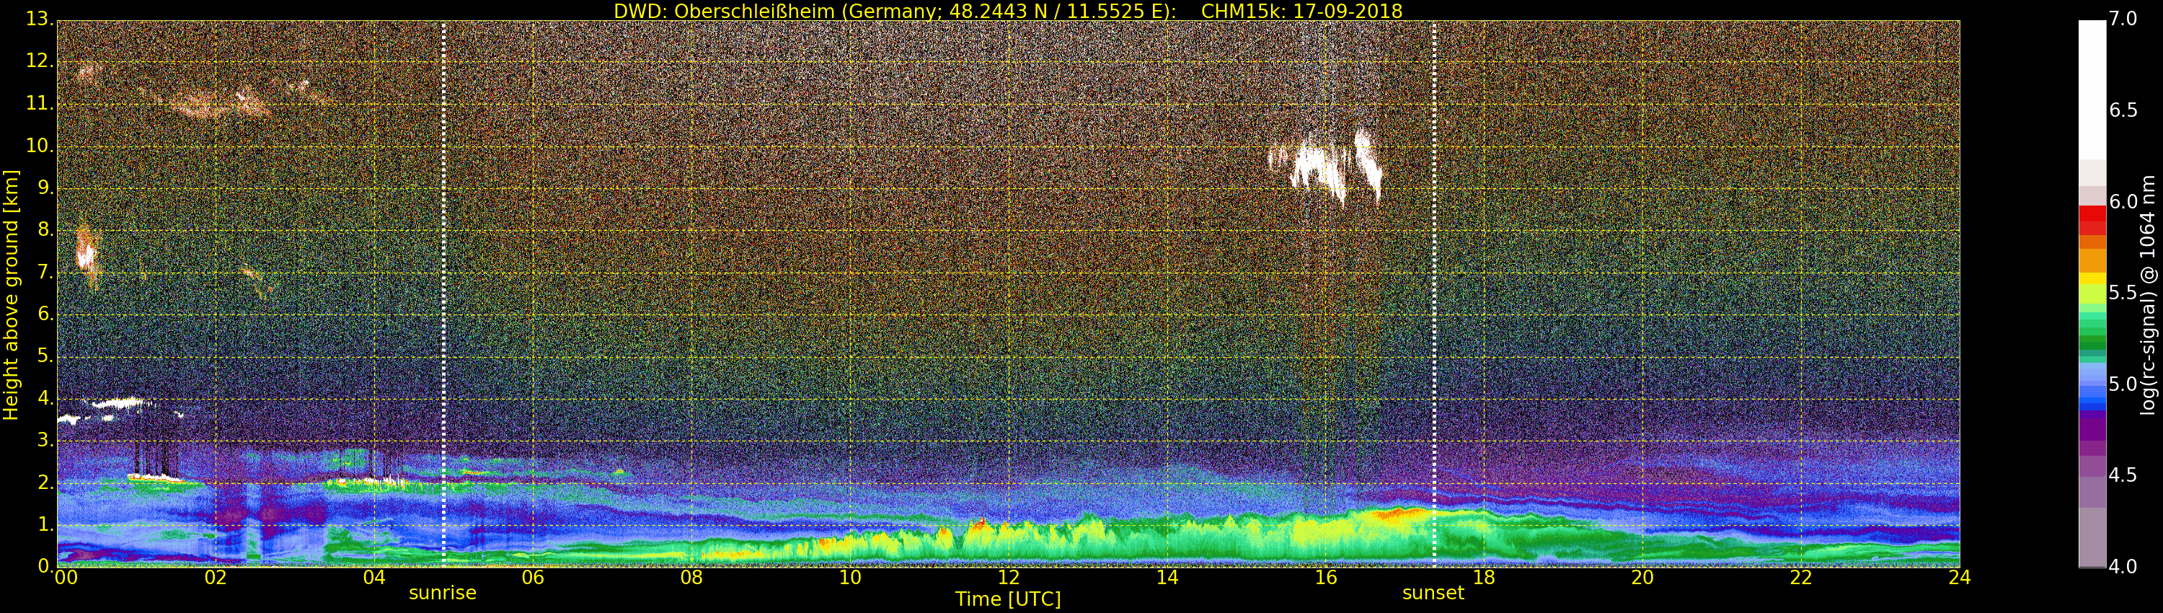This screenshot has width=2163, height=613.
Task: Click the 7.0 tick label on the colorbar
Action: [x=2123, y=19]
